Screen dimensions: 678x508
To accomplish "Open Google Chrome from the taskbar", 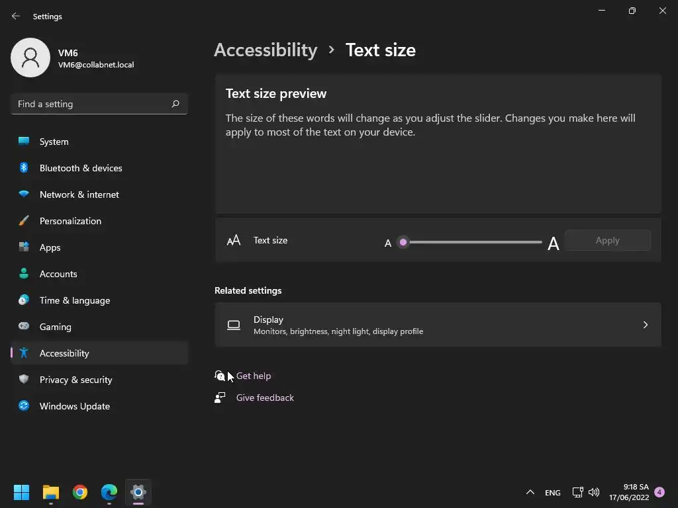I will click(x=80, y=492).
